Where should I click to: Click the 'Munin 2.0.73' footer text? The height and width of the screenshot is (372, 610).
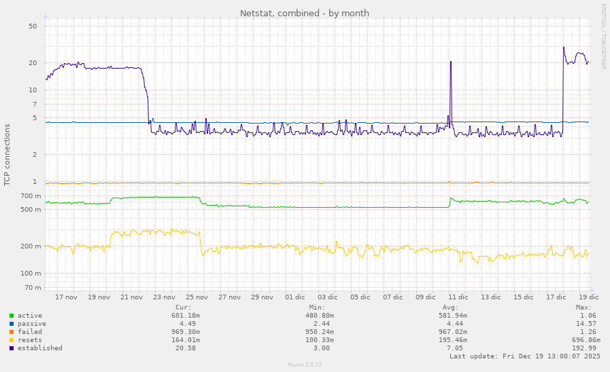[x=305, y=365]
